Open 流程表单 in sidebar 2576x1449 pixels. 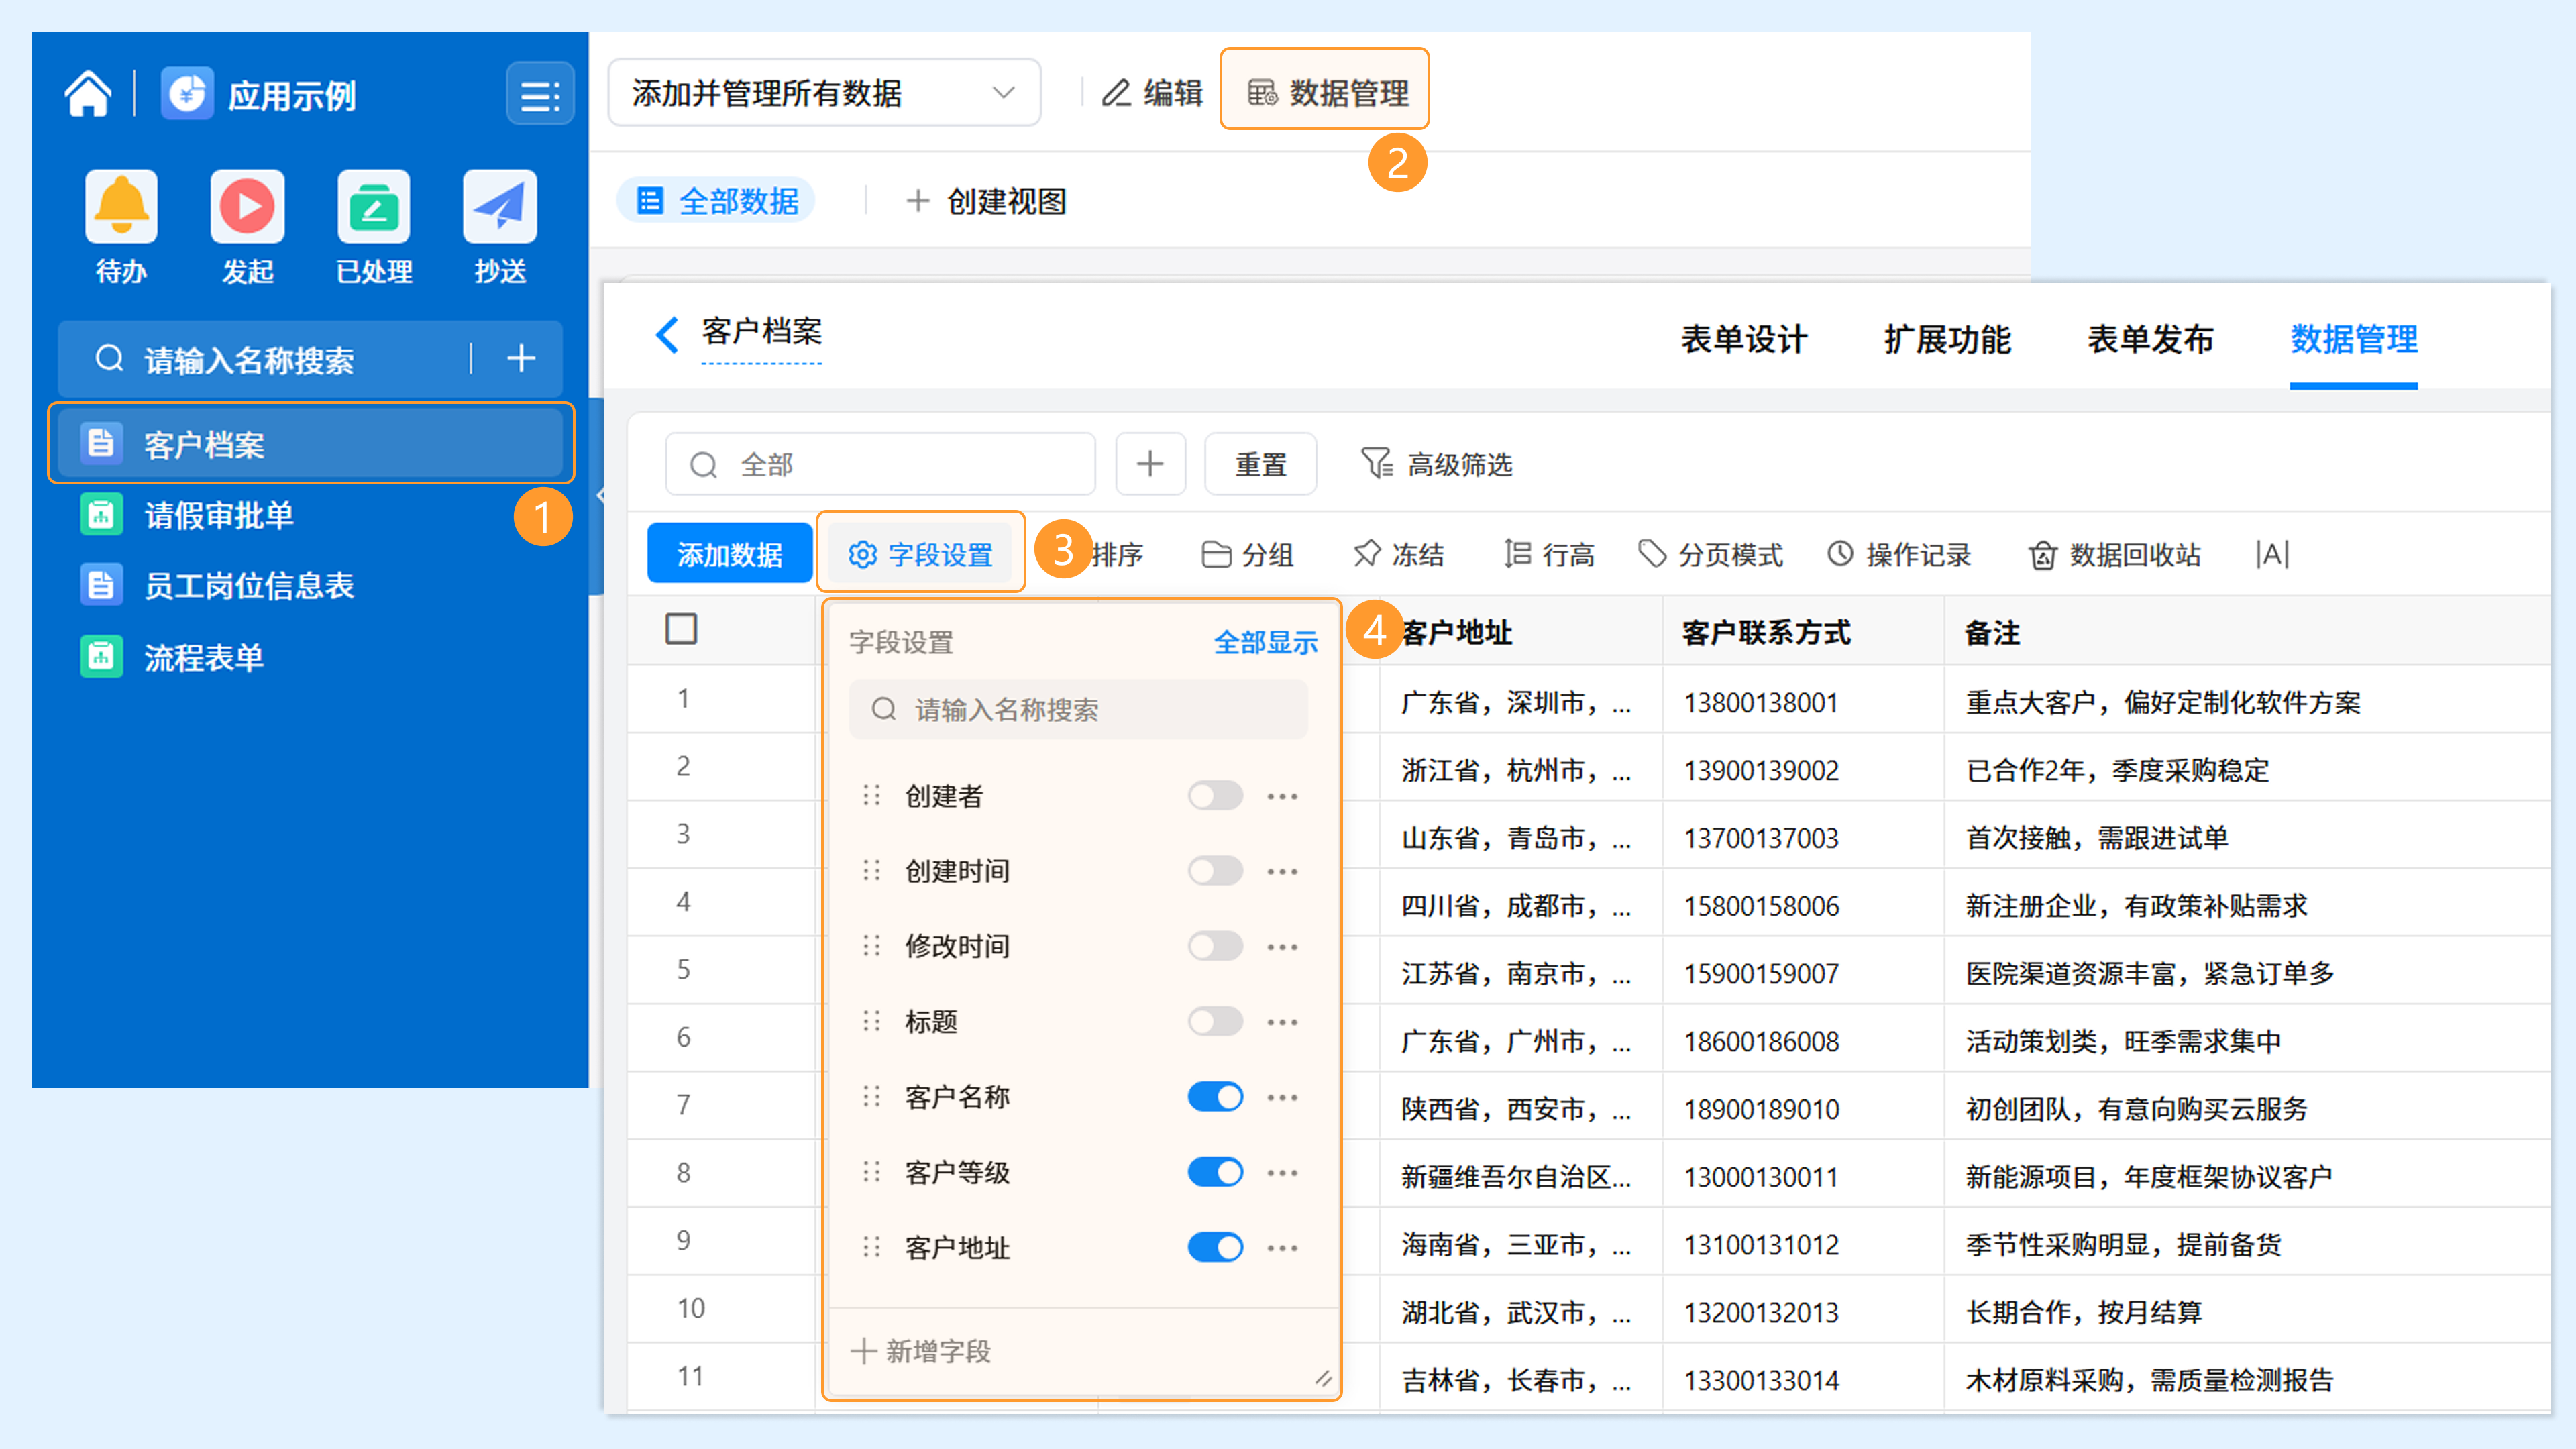tap(310, 657)
